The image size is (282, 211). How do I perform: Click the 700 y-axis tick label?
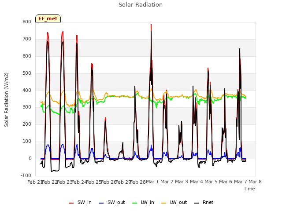point(27,39)
